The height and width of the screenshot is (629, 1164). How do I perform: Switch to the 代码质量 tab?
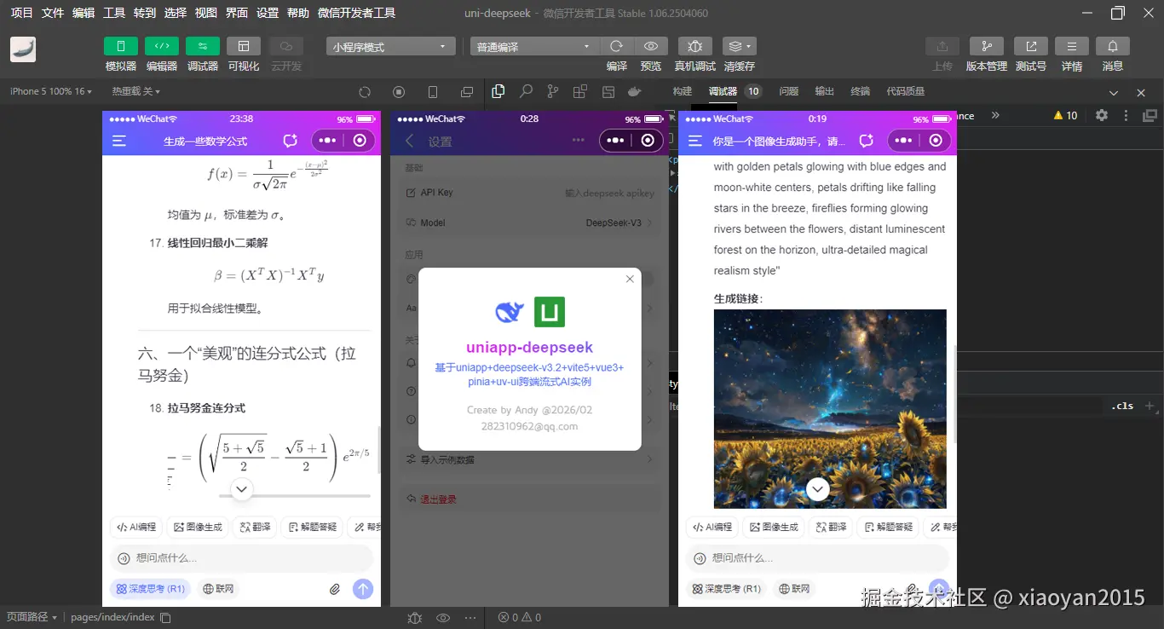click(906, 91)
